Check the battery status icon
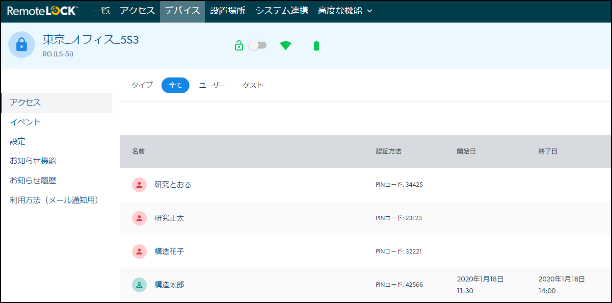Viewport: 612px width, 303px height. [x=316, y=45]
